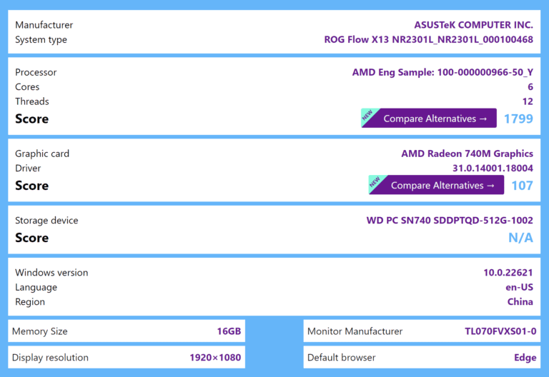Click the storage score N/A
549x377 pixels.
(x=520, y=238)
